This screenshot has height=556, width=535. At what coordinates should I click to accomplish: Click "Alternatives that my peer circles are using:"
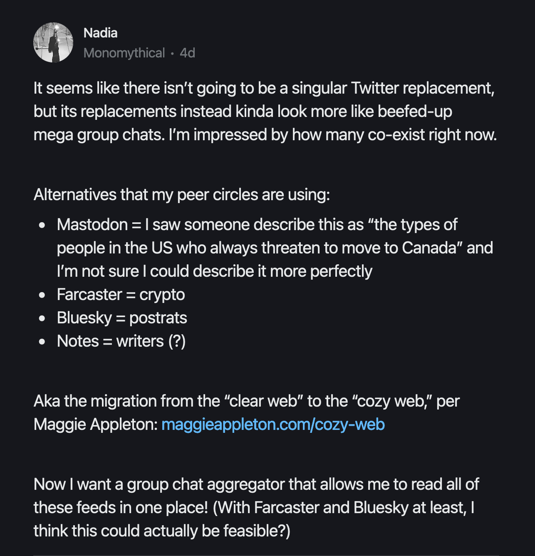(182, 195)
